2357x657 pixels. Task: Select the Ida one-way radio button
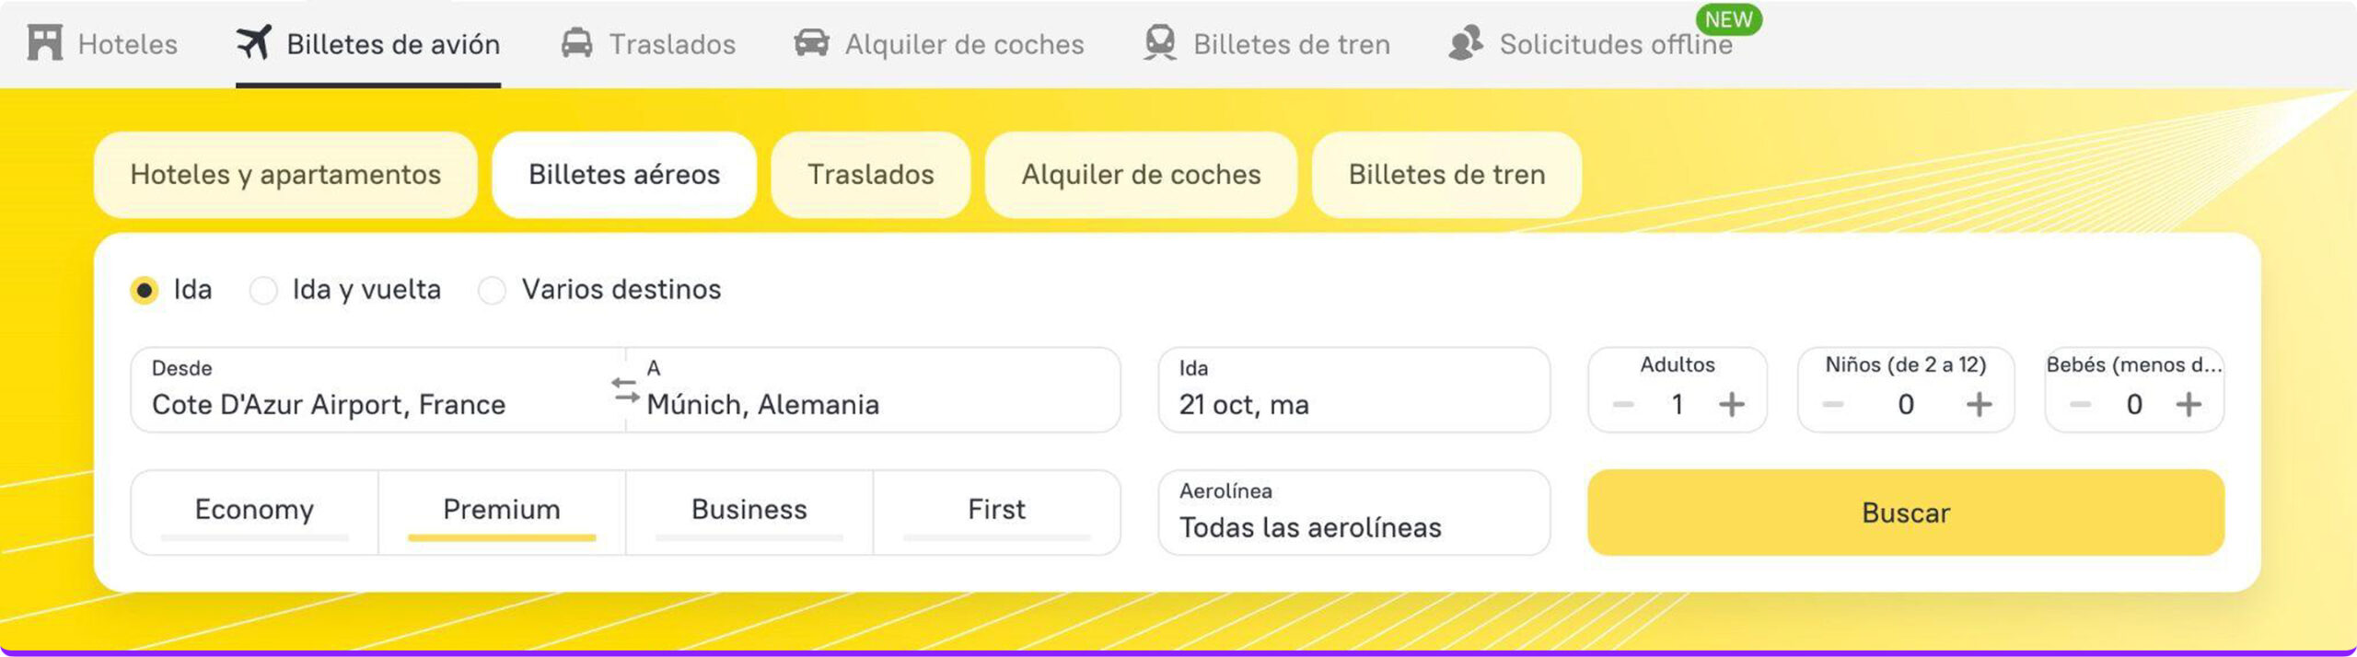tap(145, 290)
